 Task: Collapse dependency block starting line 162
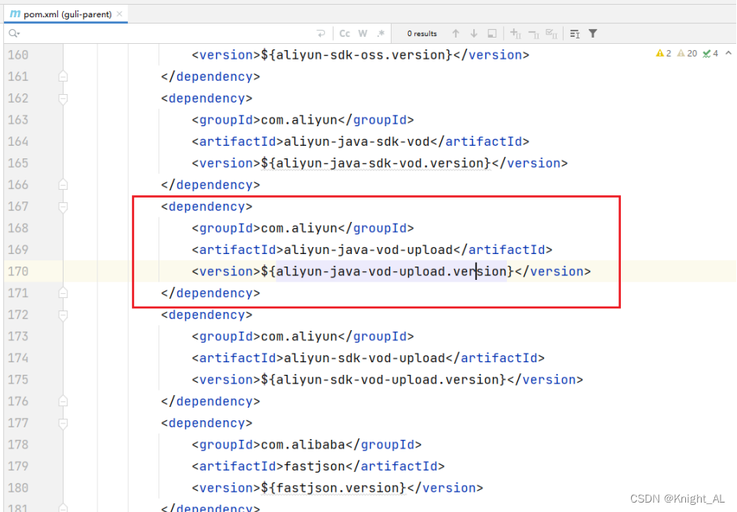coord(63,99)
